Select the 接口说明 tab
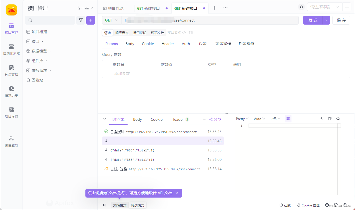The image size is (355, 210). [140, 33]
